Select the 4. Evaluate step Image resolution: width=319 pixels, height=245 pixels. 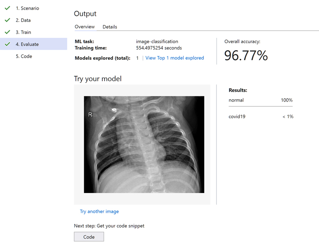pyautogui.click(x=27, y=44)
